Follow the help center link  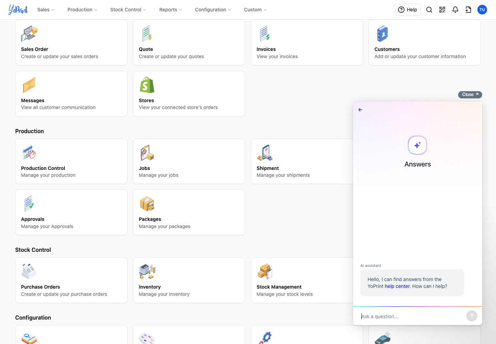pos(397,286)
